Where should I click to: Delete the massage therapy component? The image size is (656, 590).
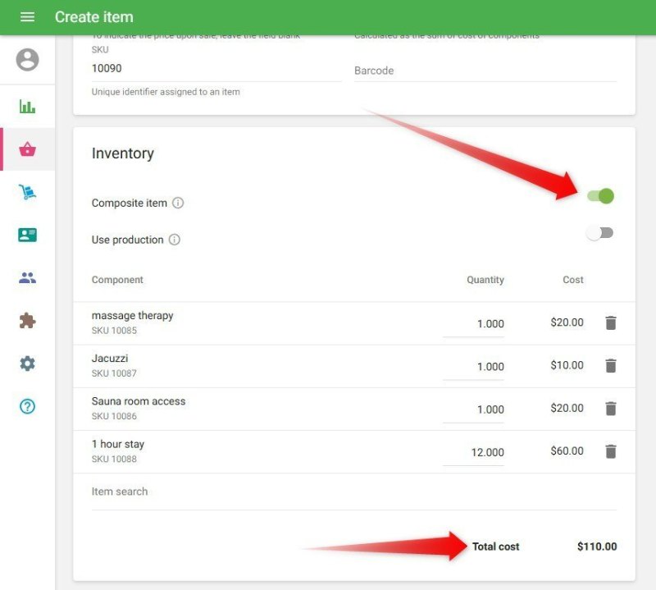point(610,323)
